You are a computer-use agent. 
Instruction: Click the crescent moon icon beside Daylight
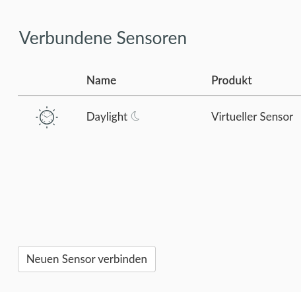pos(135,116)
